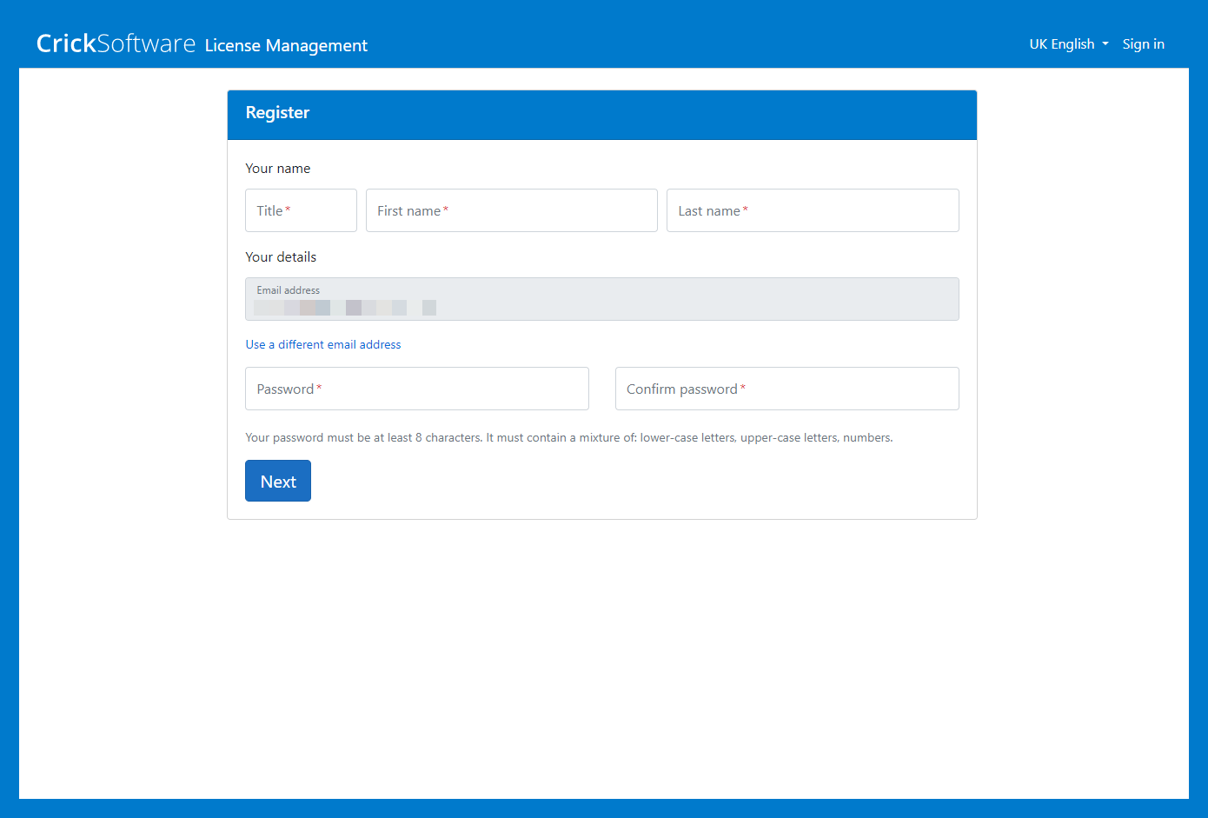Choose Use a different email address
This screenshot has width=1208, height=818.
323,344
